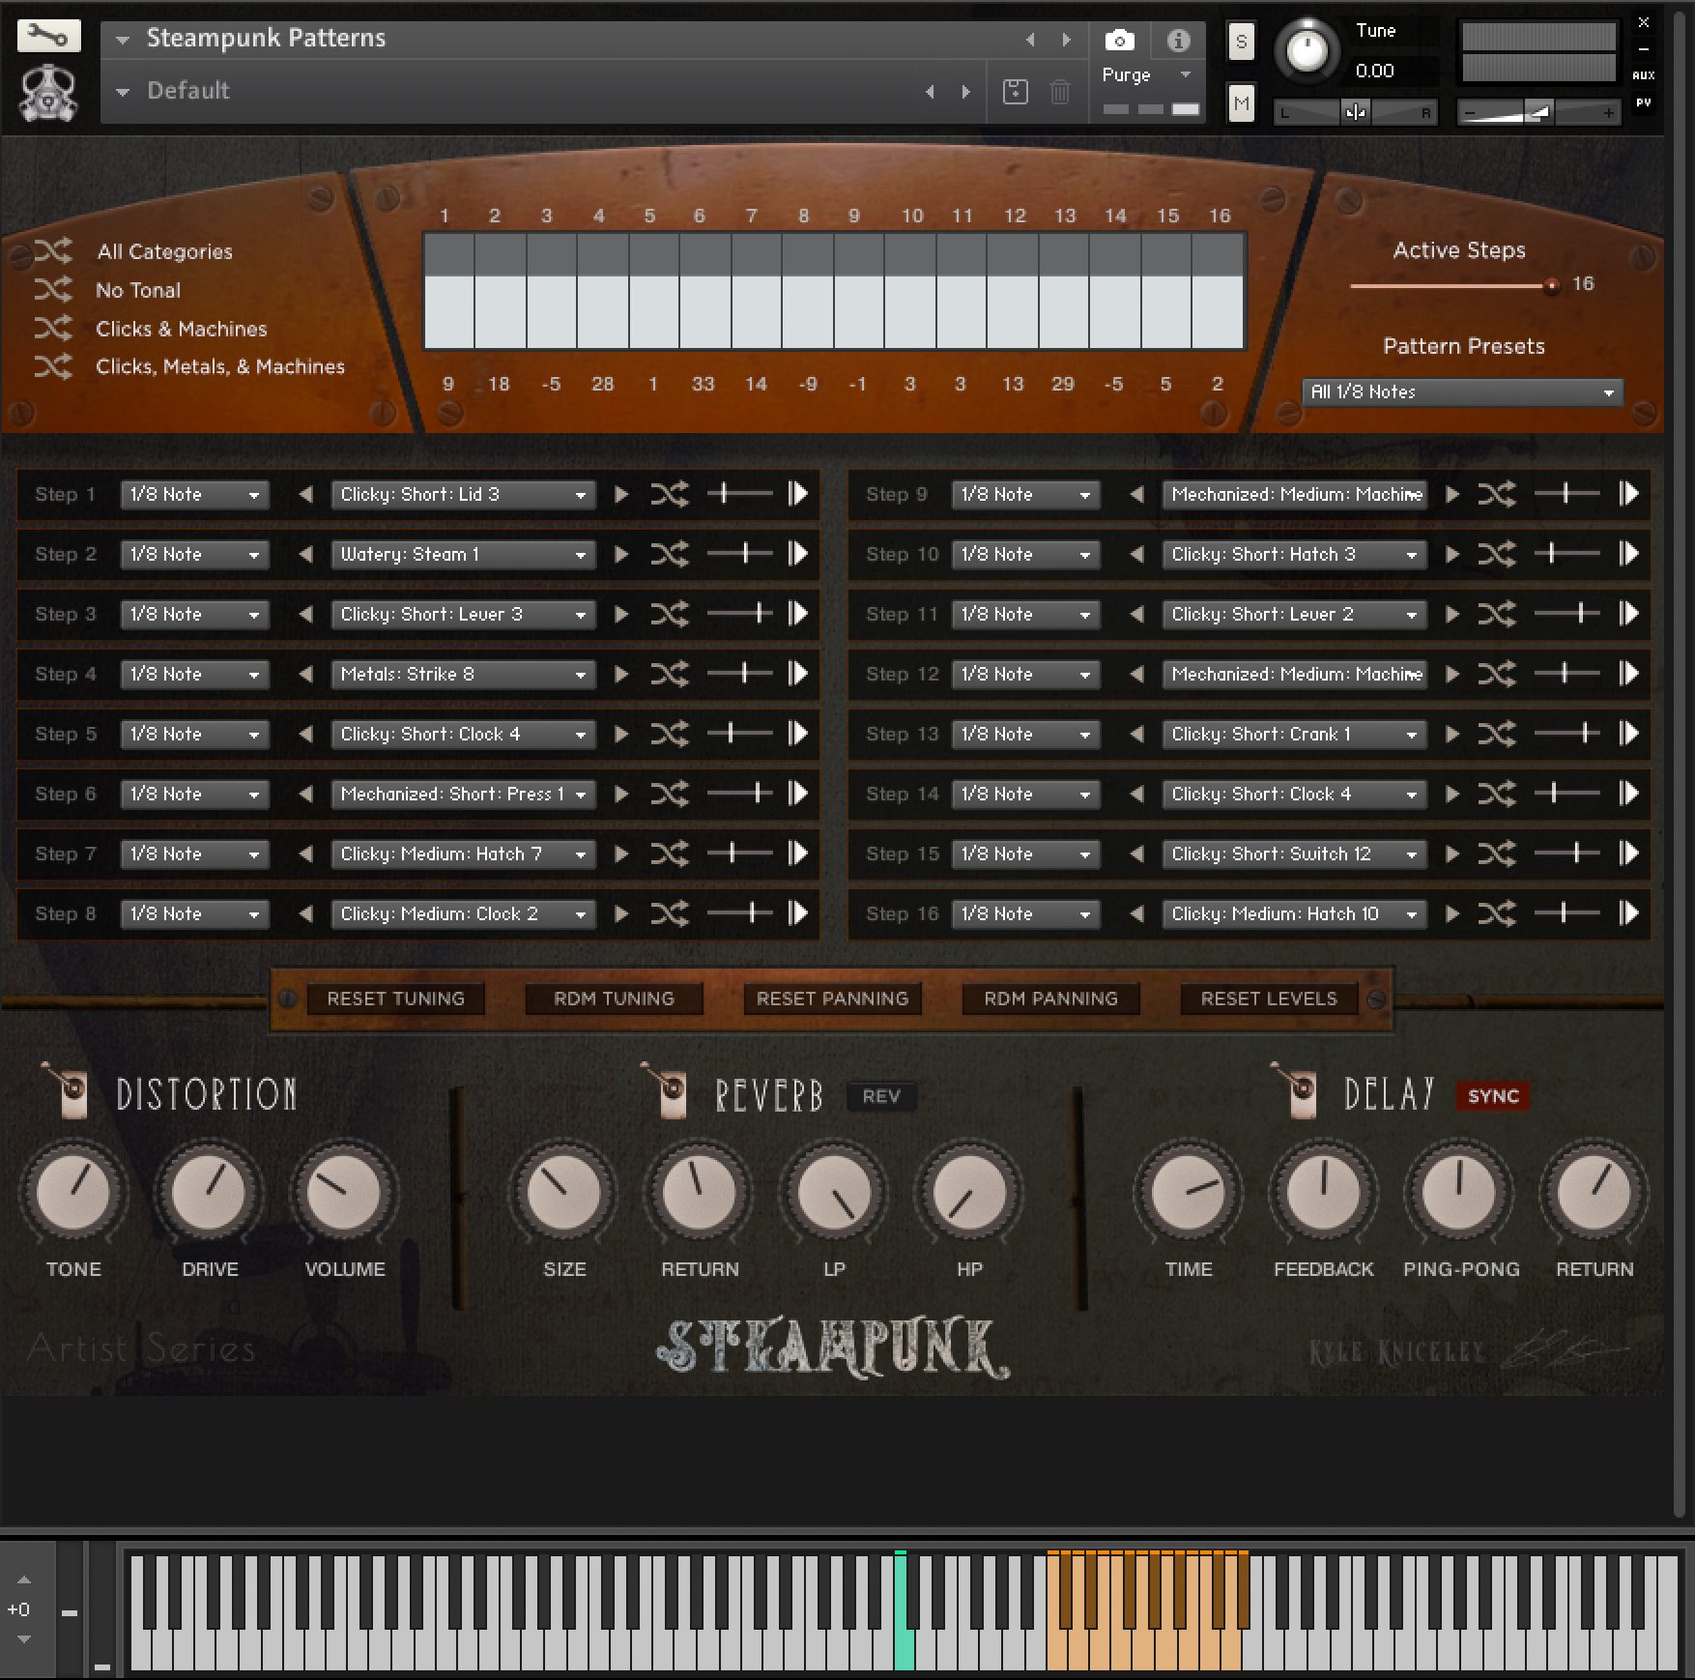1695x1680 pixels.
Task: Open the Default snapshot menu
Action: 123,92
